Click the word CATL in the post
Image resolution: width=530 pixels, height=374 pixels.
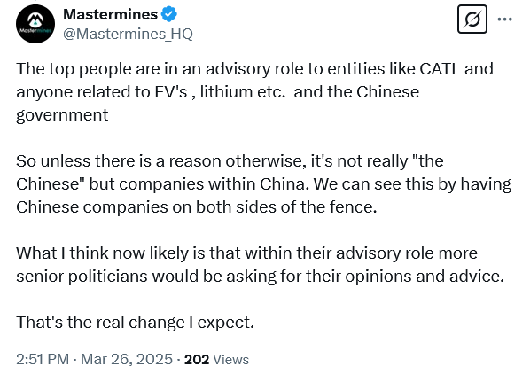point(440,69)
